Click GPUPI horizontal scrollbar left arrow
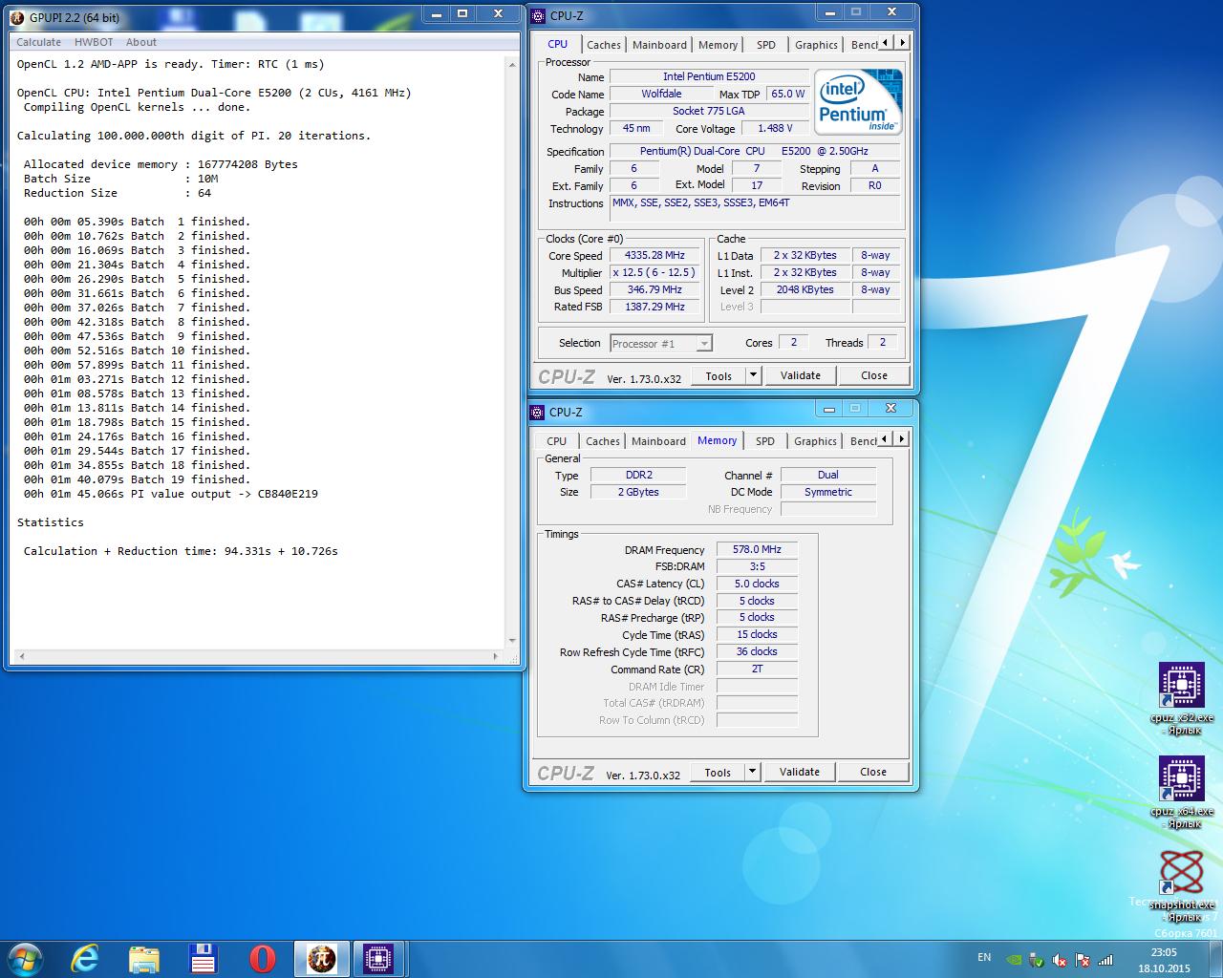 click(22, 656)
